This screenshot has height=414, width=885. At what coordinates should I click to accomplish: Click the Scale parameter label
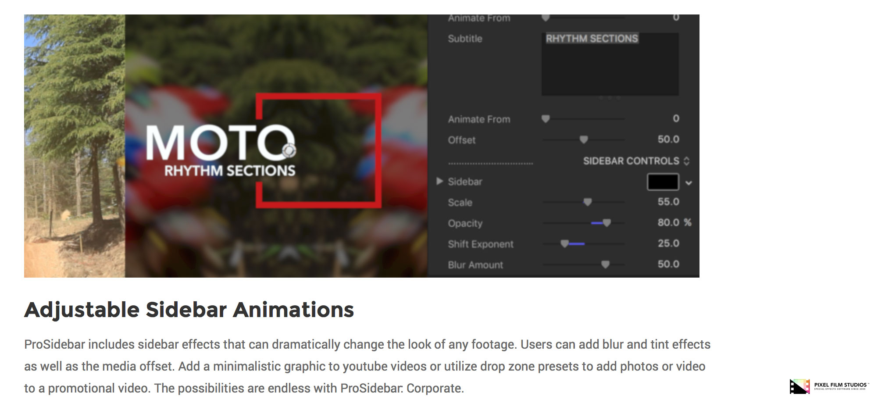(x=460, y=203)
